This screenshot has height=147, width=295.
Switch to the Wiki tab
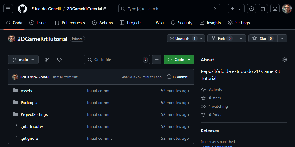point(156,23)
